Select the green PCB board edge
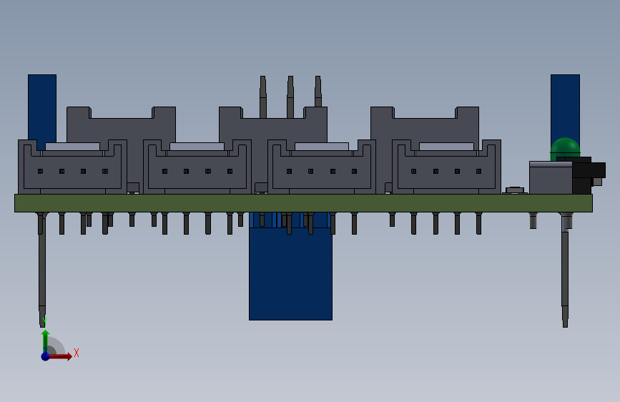The image size is (620, 402). coord(303,203)
